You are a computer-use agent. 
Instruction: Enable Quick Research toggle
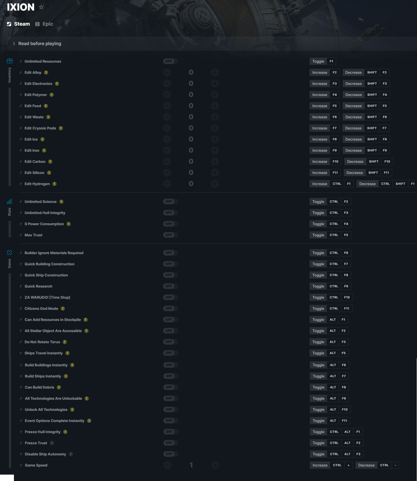click(x=171, y=286)
